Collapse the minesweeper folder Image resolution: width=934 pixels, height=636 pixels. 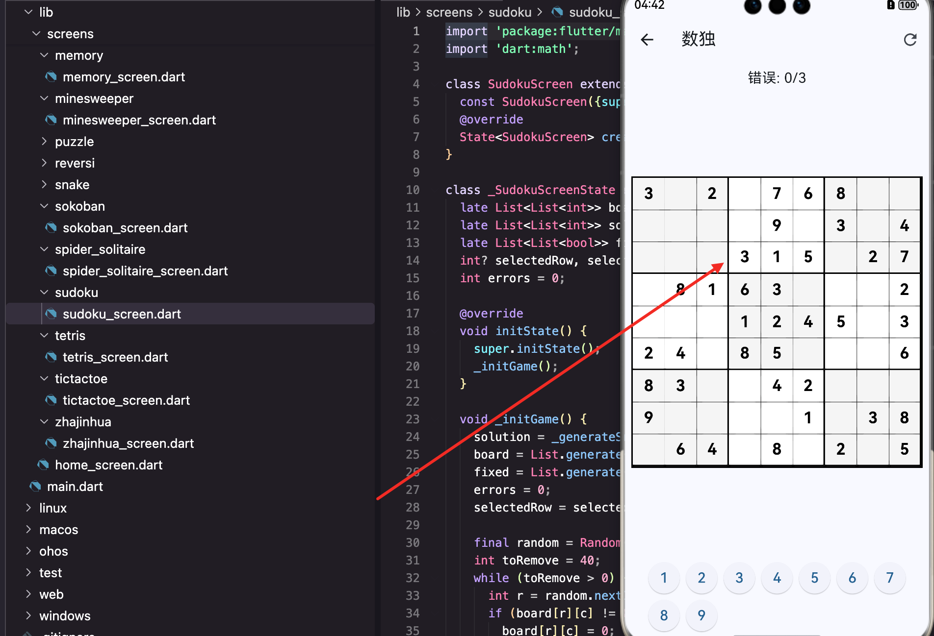point(44,98)
